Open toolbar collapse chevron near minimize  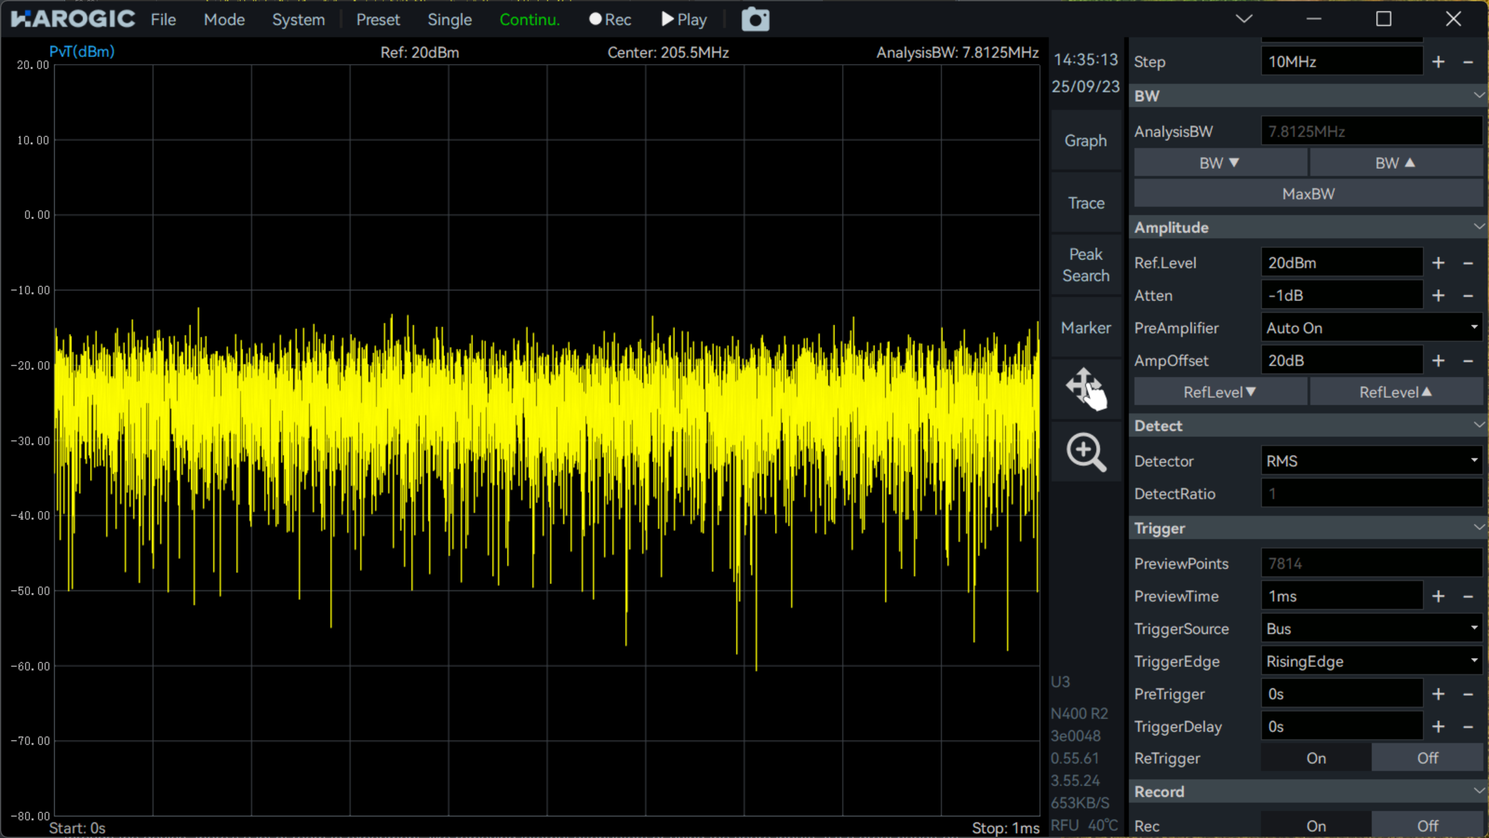coord(1244,19)
